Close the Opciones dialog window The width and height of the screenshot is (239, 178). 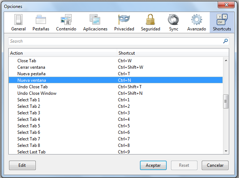226,5
